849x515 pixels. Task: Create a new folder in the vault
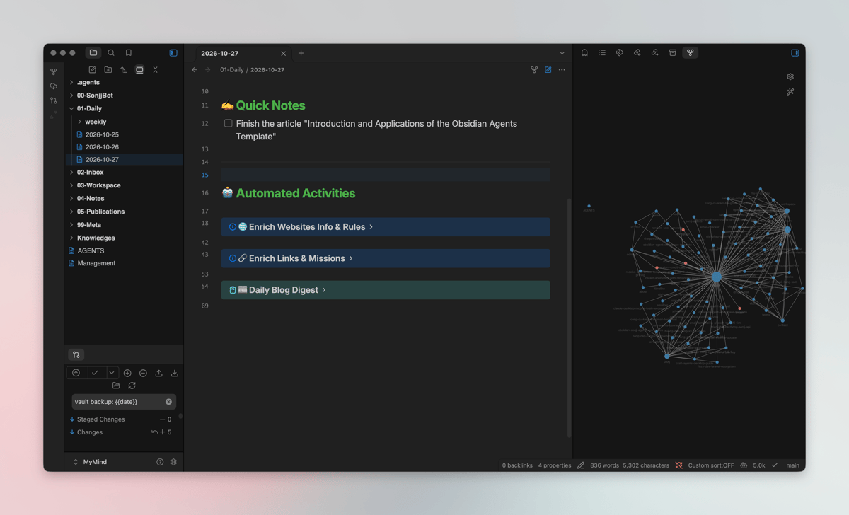[108, 70]
